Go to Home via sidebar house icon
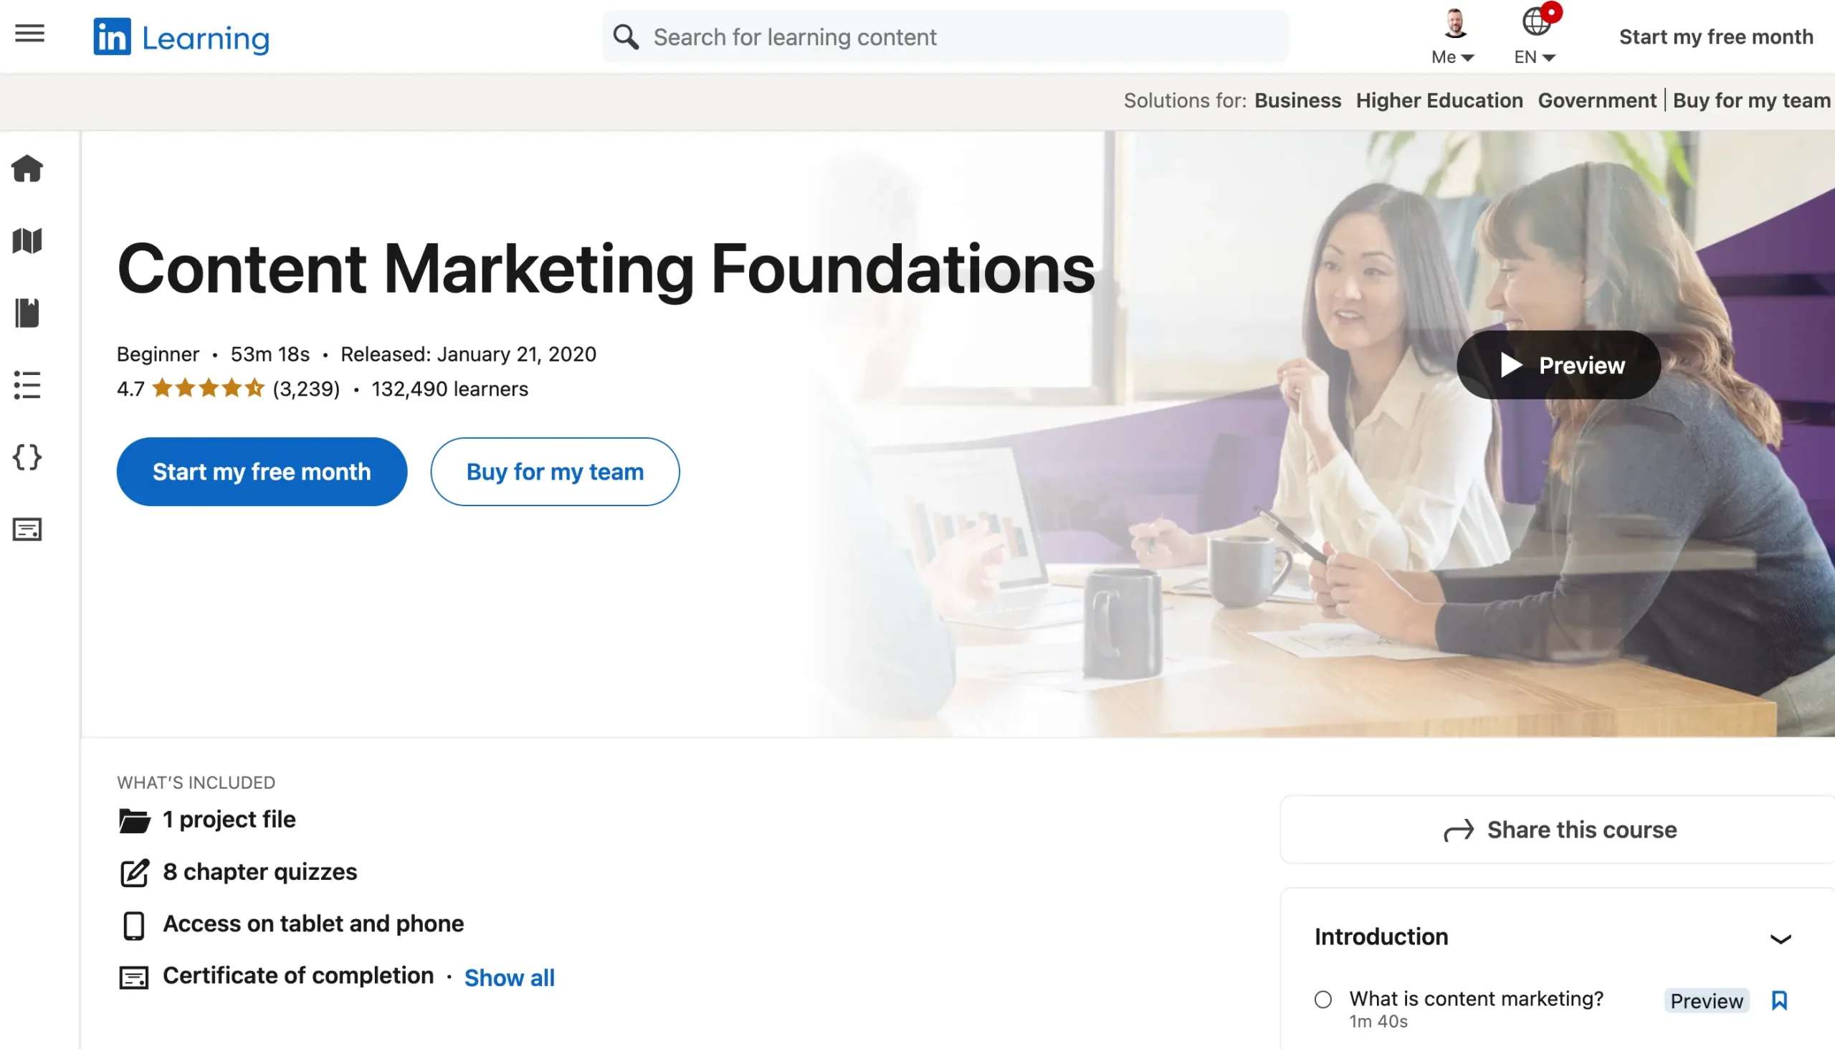1835x1049 pixels. pyautogui.click(x=27, y=168)
